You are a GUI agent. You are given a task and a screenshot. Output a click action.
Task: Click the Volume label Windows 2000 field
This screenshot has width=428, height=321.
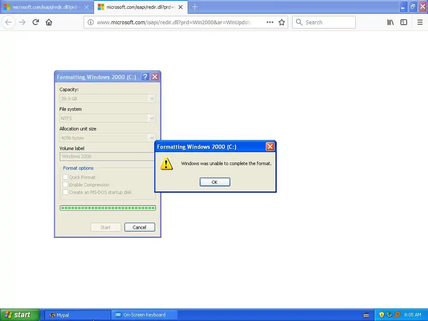point(107,156)
